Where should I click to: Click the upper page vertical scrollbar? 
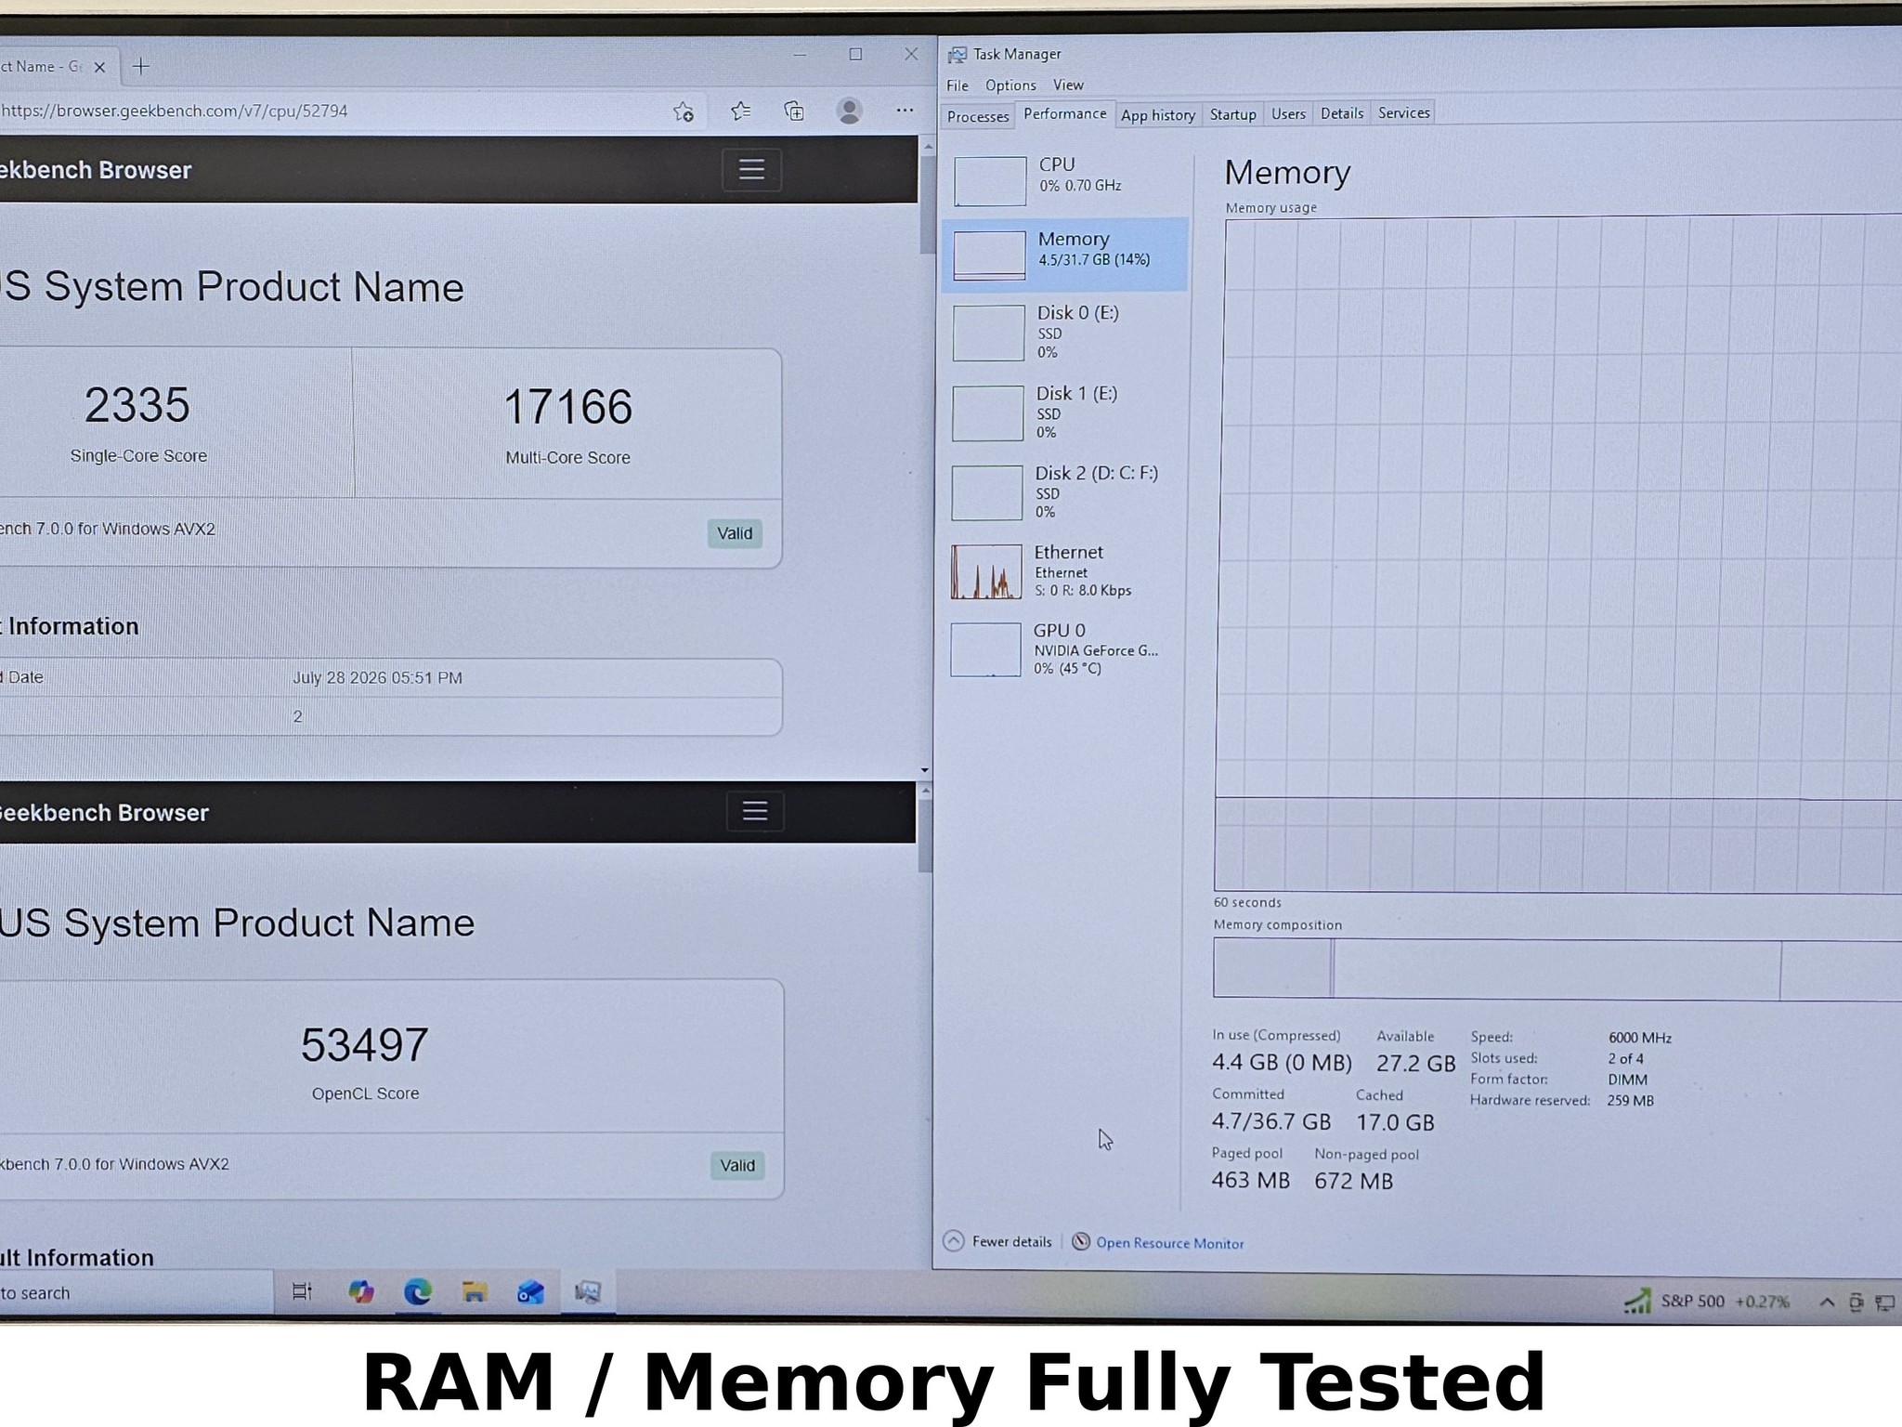926,457
